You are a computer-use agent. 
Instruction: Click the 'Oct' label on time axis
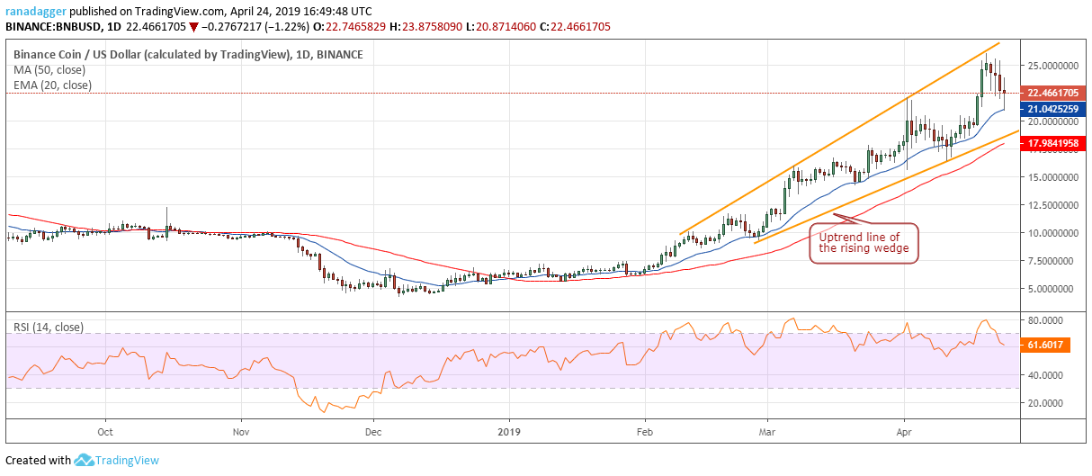point(106,432)
